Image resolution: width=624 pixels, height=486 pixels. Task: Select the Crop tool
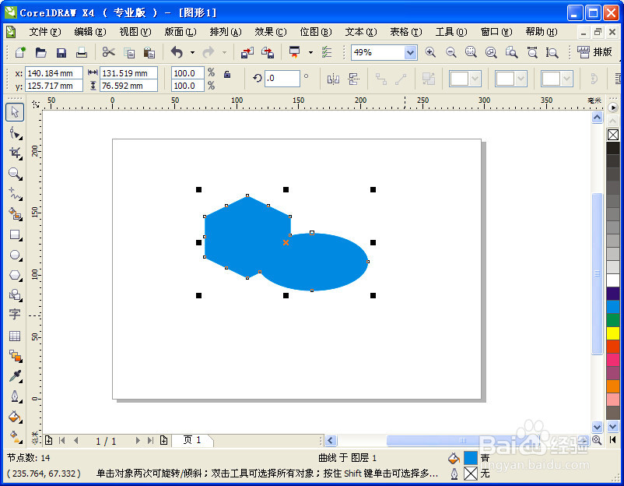[15, 153]
